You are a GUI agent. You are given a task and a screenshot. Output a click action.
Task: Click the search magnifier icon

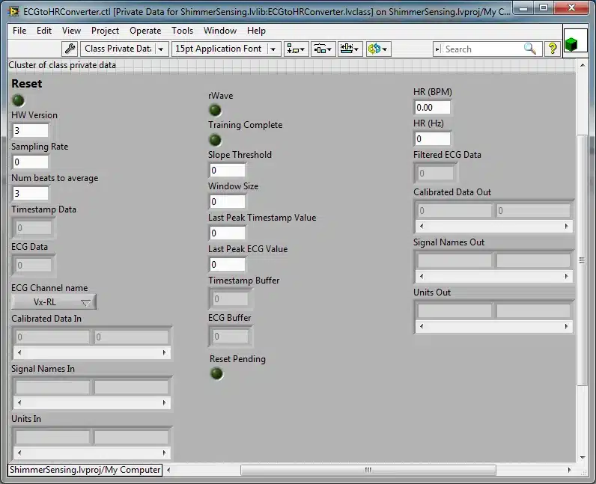[x=530, y=49]
